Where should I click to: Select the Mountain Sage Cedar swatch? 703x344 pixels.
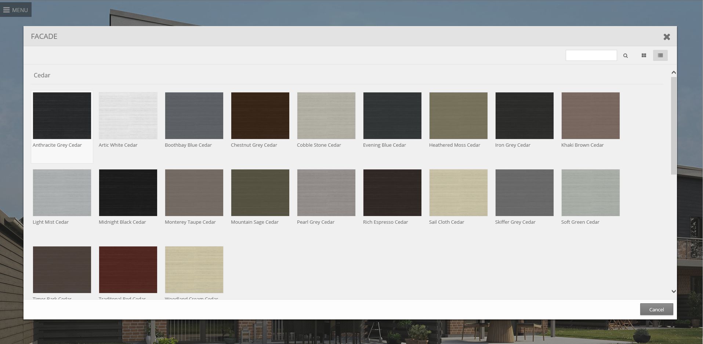pos(260,193)
